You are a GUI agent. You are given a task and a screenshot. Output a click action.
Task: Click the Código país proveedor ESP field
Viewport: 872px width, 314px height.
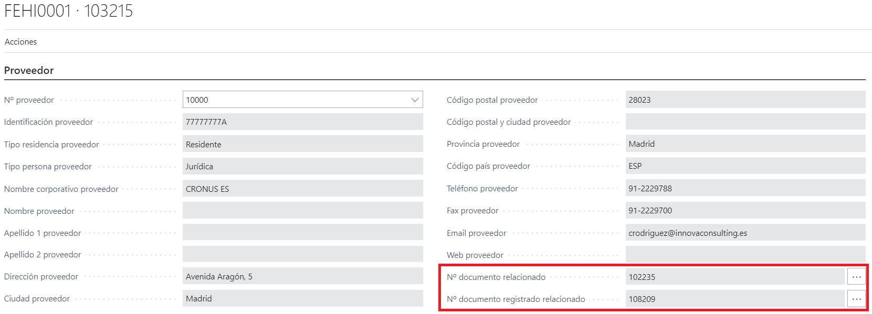745,166
